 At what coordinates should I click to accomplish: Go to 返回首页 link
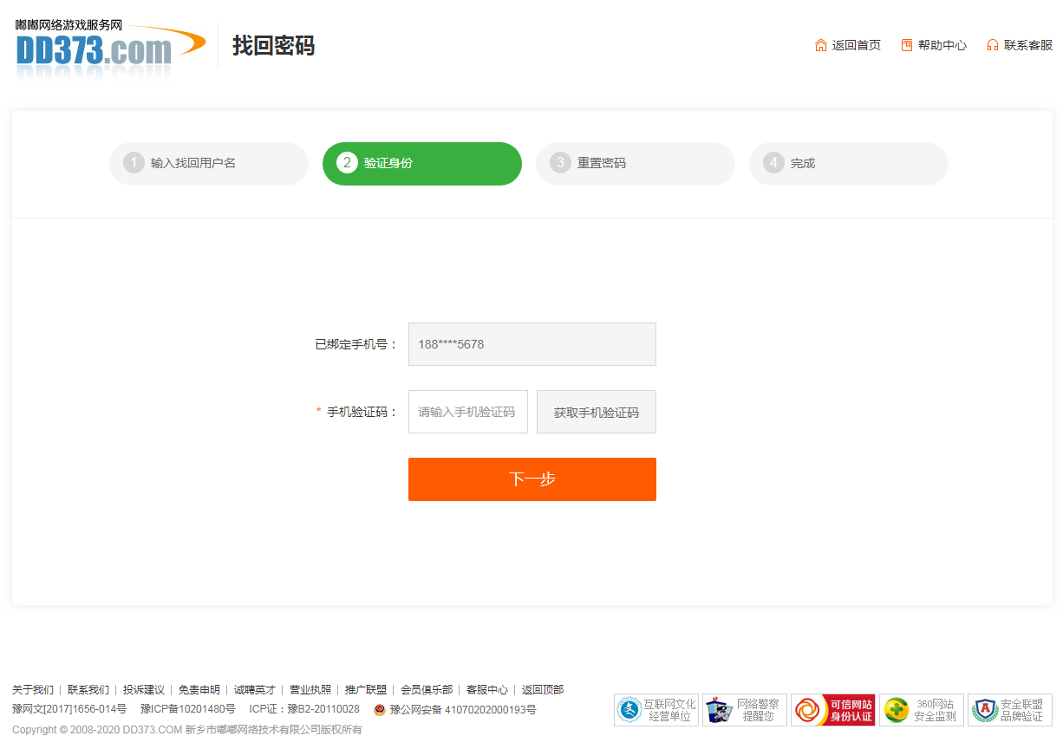[857, 45]
